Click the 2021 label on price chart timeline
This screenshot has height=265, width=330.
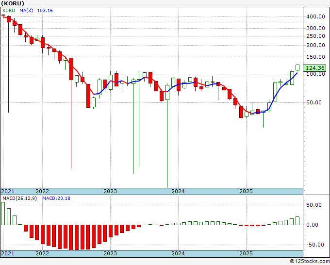pos(8,191)
